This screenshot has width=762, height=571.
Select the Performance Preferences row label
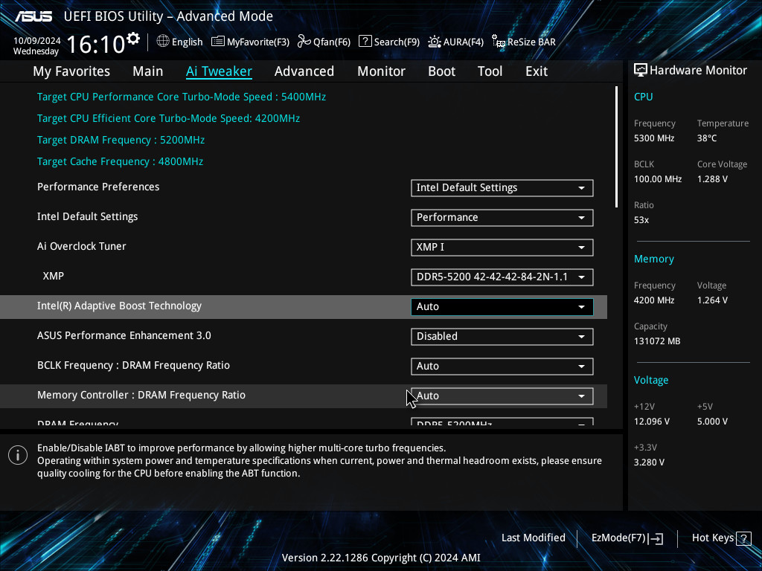pos(98,187)
